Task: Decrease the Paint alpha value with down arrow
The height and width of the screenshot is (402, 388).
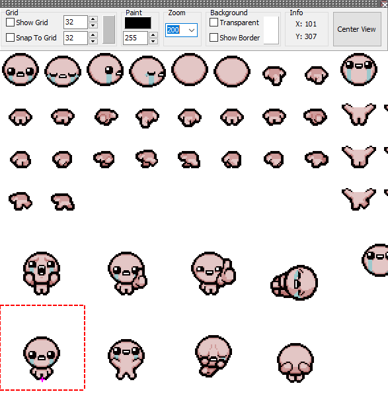Action: tap(153, 41)
